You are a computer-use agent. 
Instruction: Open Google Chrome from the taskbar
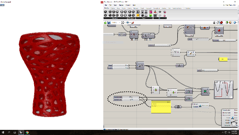(27, 132)
